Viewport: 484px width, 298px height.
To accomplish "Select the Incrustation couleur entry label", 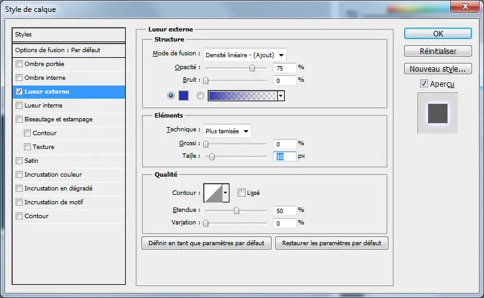I will (53, 175).
